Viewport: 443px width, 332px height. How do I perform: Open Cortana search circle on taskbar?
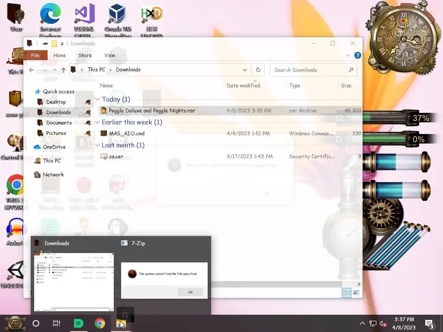[x=36, y=323]
